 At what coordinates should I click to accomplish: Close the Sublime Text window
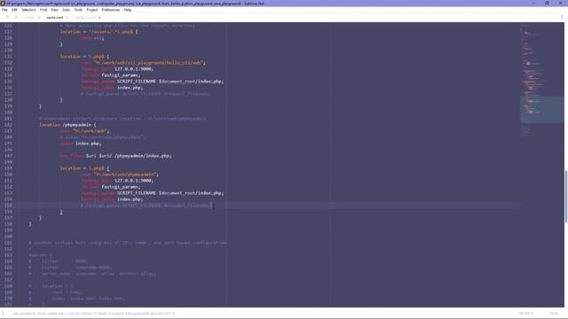(560, 3)
